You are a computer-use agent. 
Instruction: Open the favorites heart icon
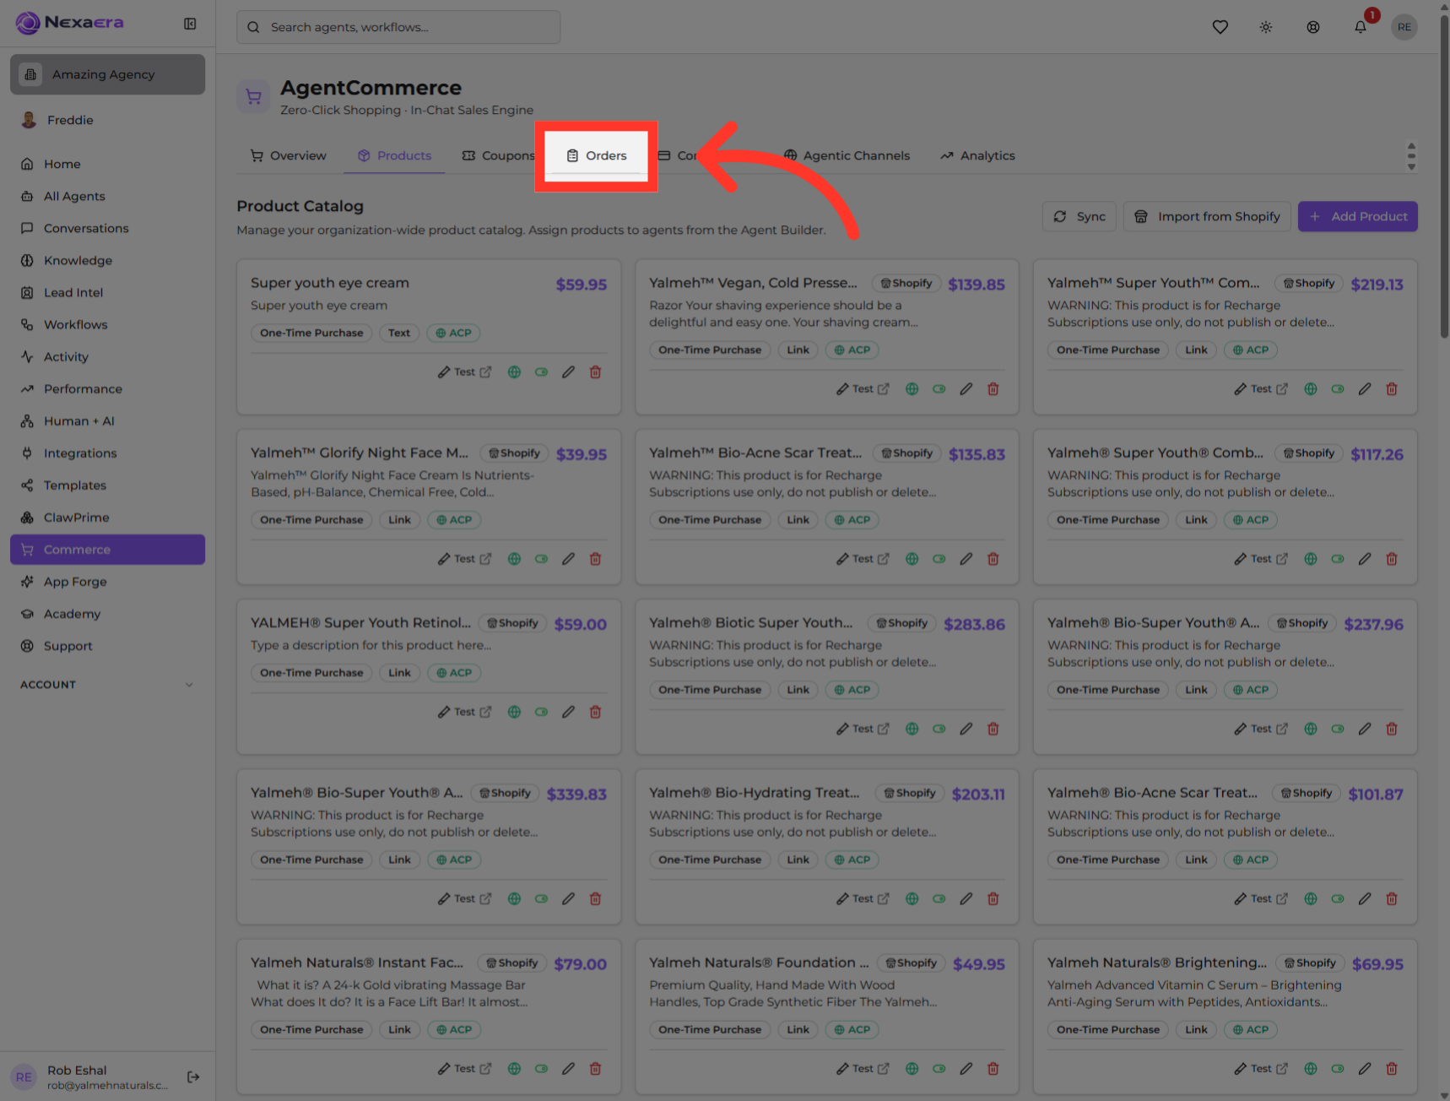[x=1220, y=27]
